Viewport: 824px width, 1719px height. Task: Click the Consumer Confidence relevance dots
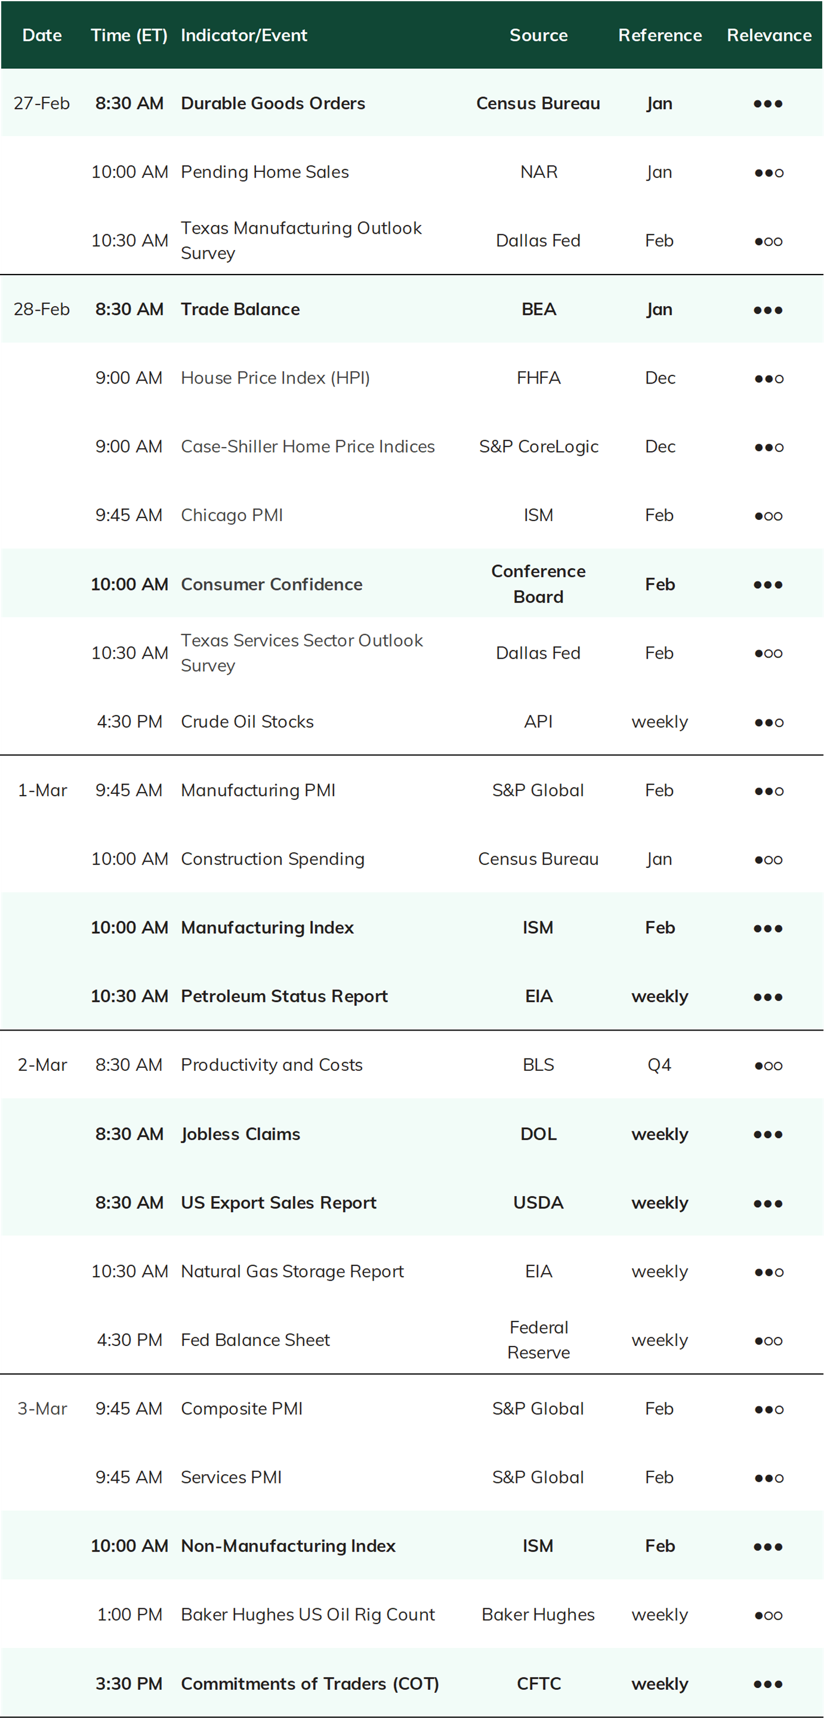point(768,585)
